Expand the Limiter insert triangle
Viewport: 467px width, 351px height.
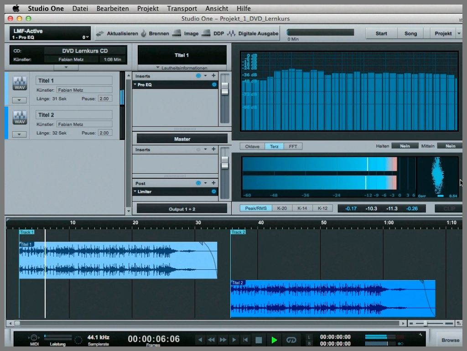[x=135, y=191]
